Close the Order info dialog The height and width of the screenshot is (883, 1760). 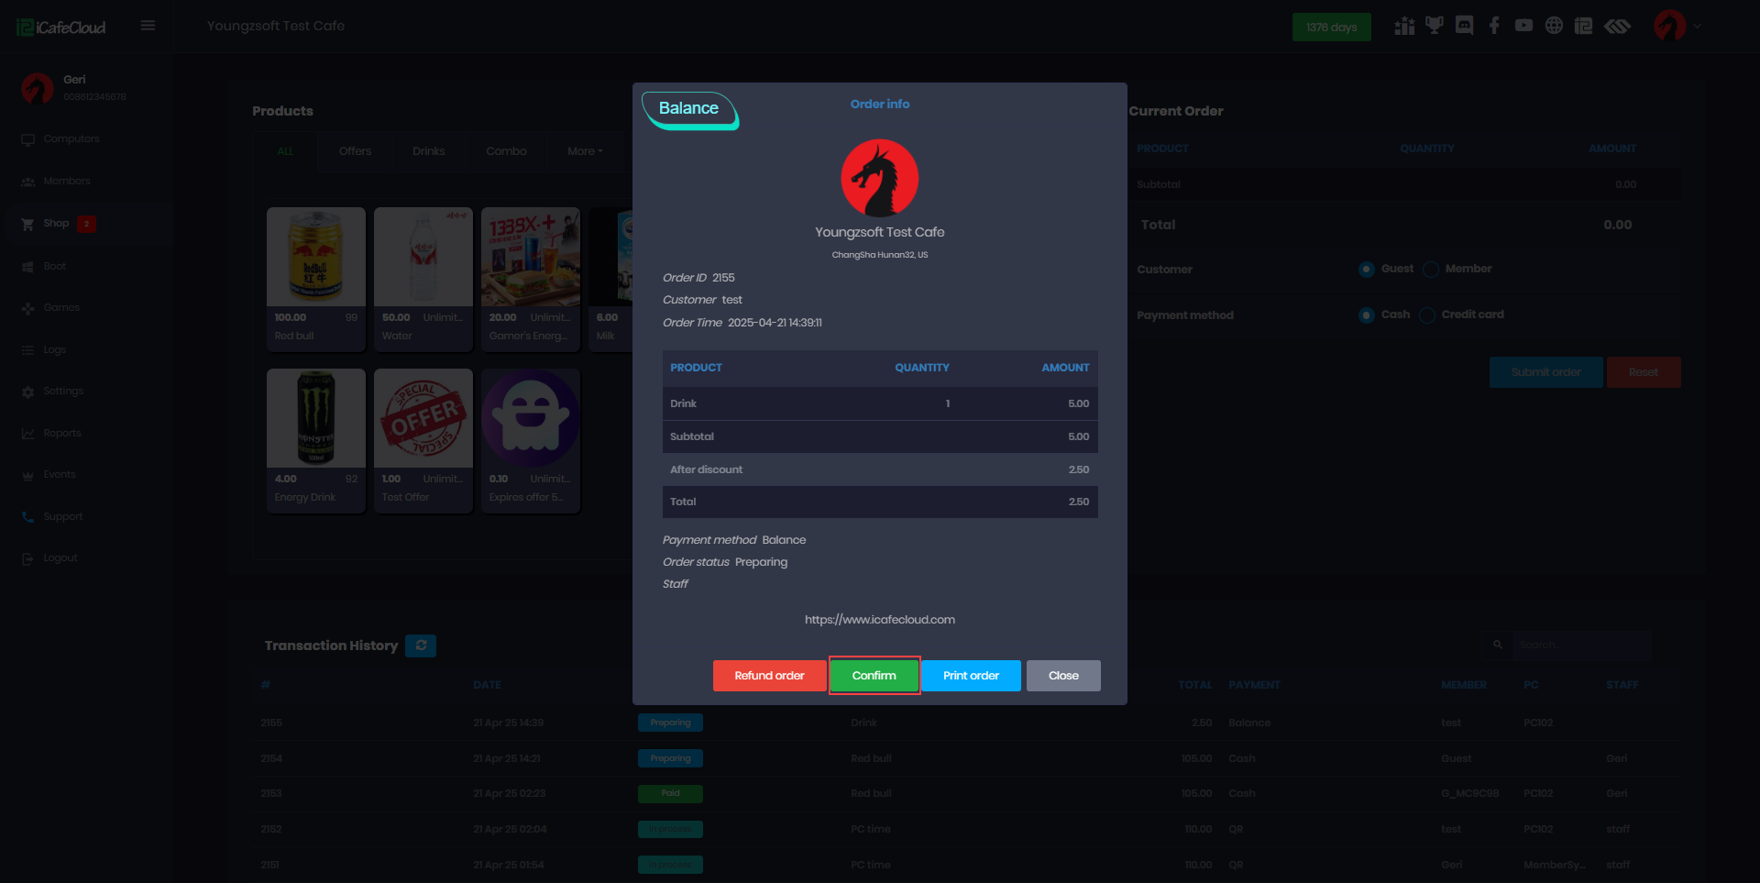[x=1063, y=676]
